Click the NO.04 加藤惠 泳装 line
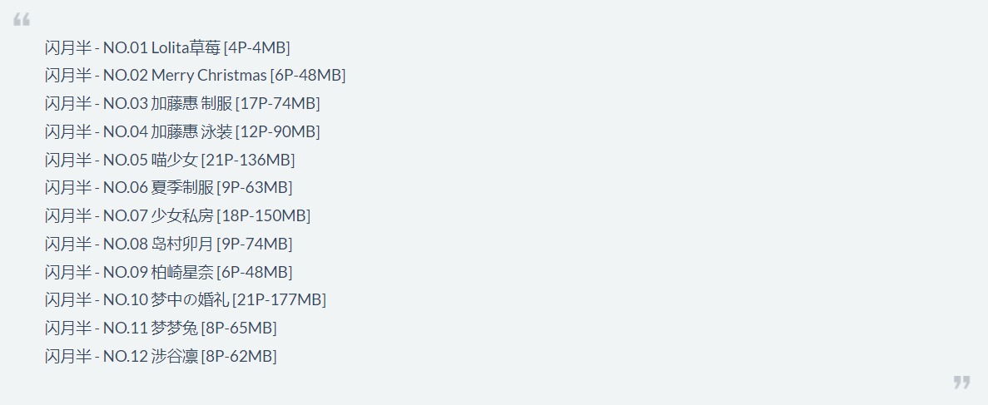Image resolution: width=988 pixels, height=405 pixels. [x=182, y=131]
